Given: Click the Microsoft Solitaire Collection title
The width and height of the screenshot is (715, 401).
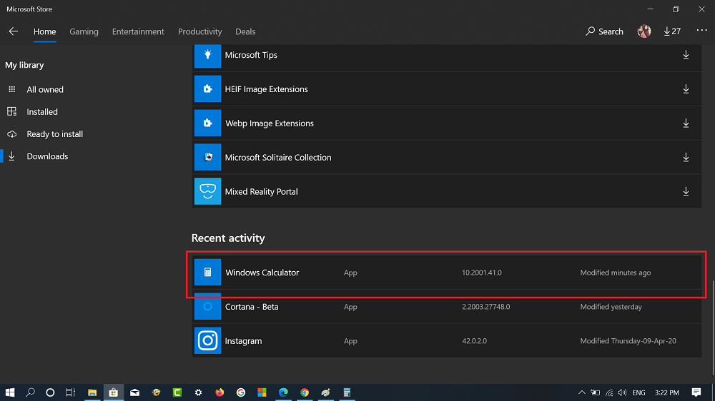Looking at the screenshot, I should click(278, 158).
